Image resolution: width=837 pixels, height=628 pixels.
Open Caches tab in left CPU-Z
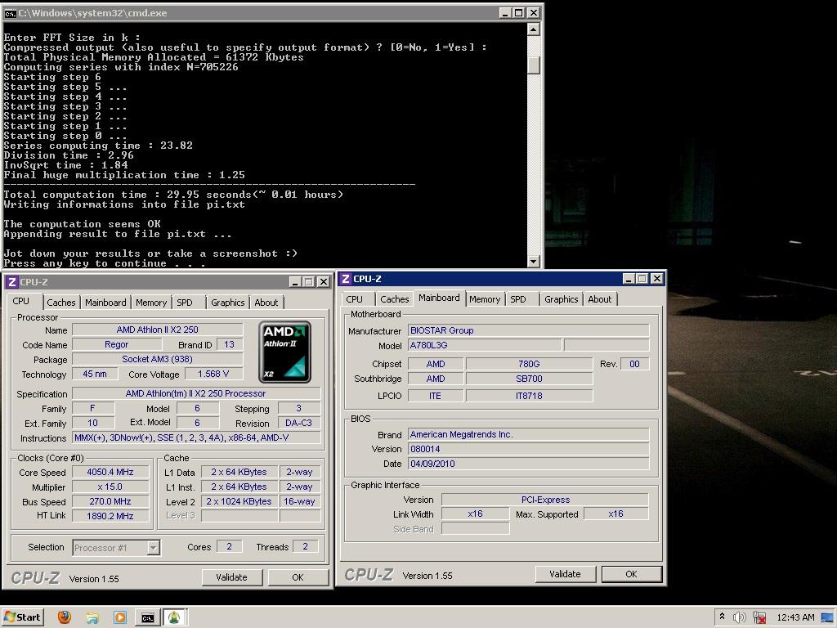point(60,303)
